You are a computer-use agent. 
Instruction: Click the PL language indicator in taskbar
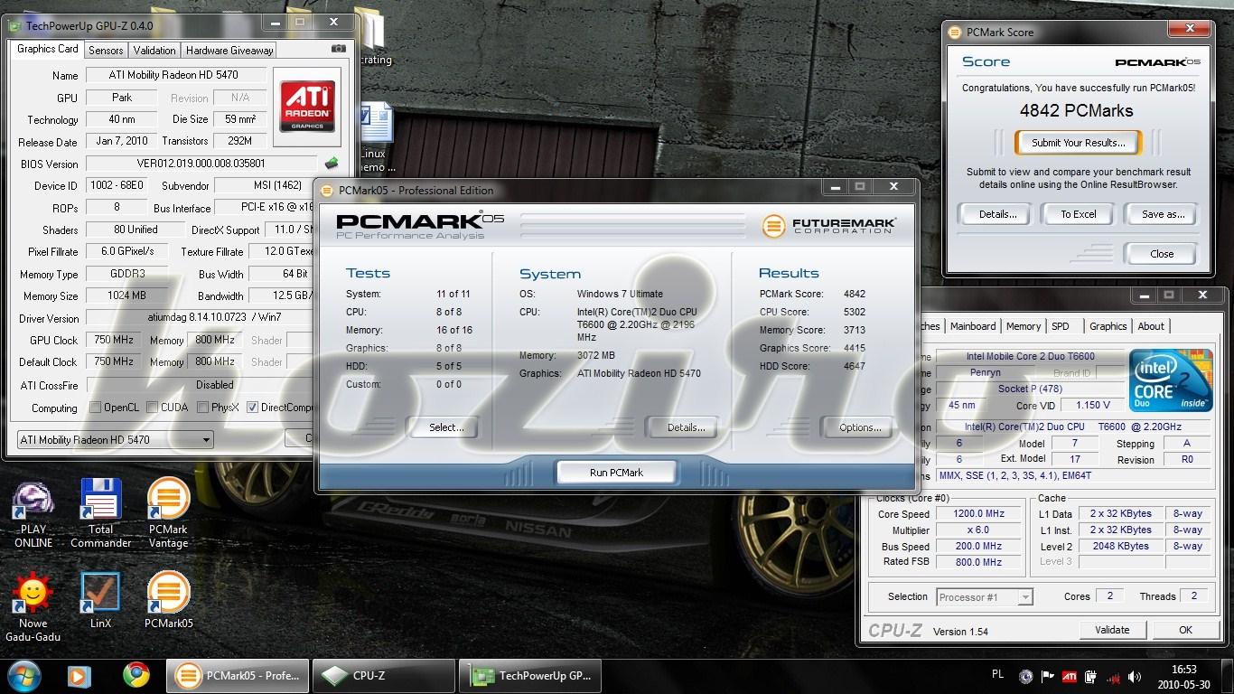click(997, 675)
